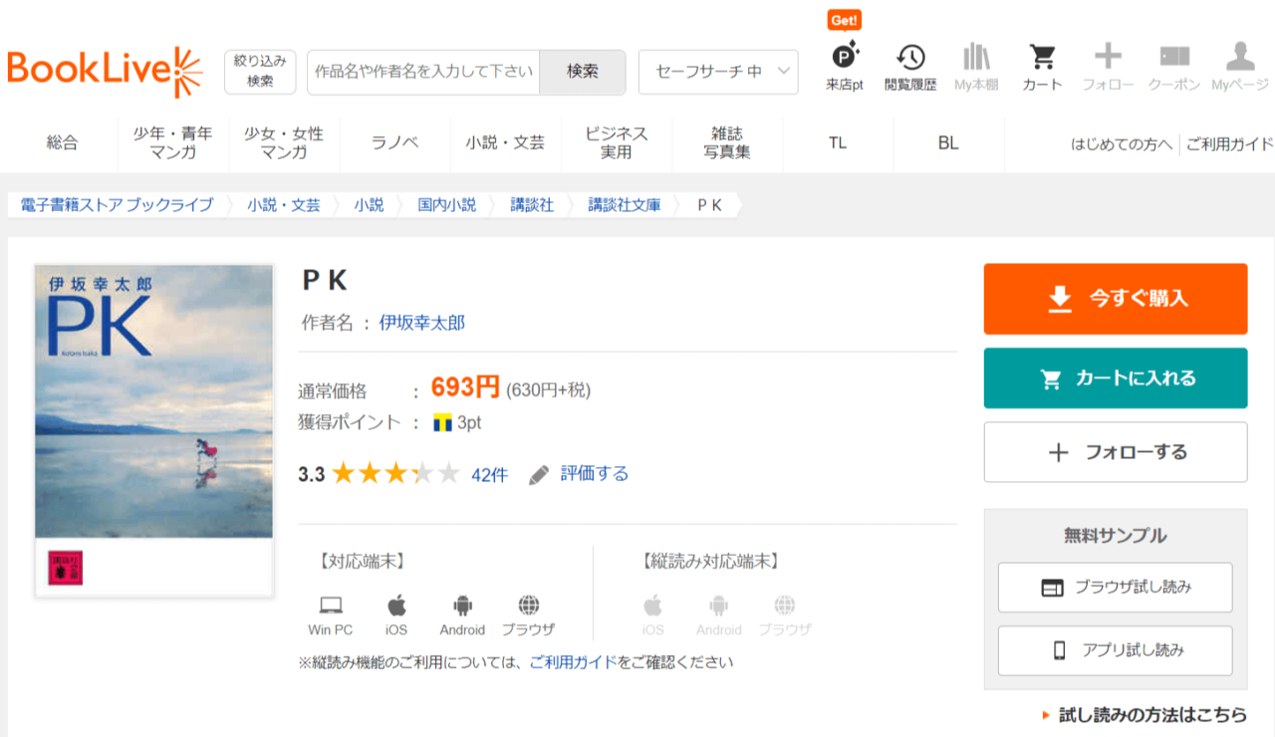Screen dimensions: 1275x737
Task: Click the 今すぐ購入 buy now button
Action: point(1116,299)
